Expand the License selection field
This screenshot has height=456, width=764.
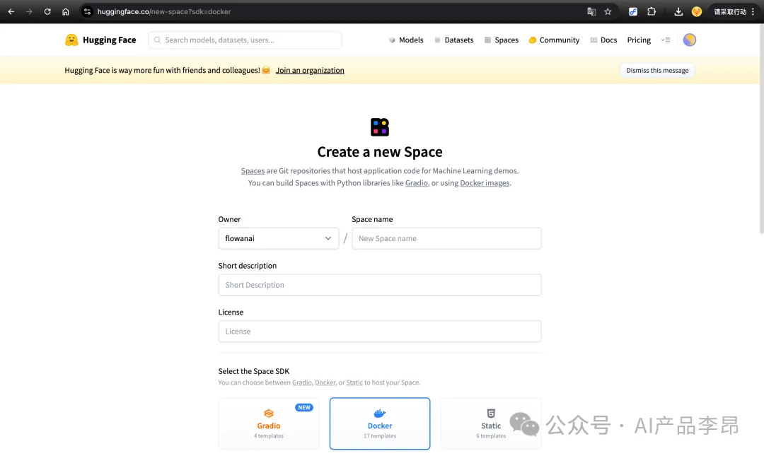(x=380, y=332)
